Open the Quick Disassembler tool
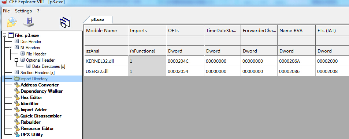The image size is (349, 139). pos(41,116)
